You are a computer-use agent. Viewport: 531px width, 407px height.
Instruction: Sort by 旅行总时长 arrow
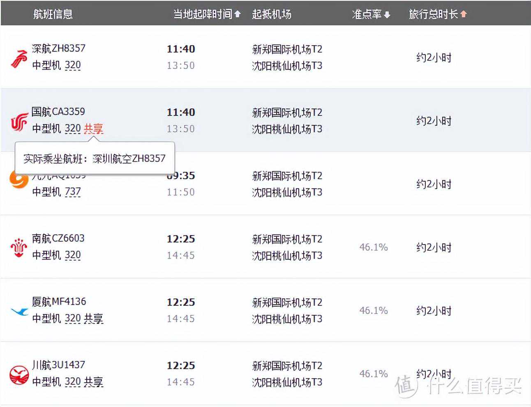click(464, 14)
